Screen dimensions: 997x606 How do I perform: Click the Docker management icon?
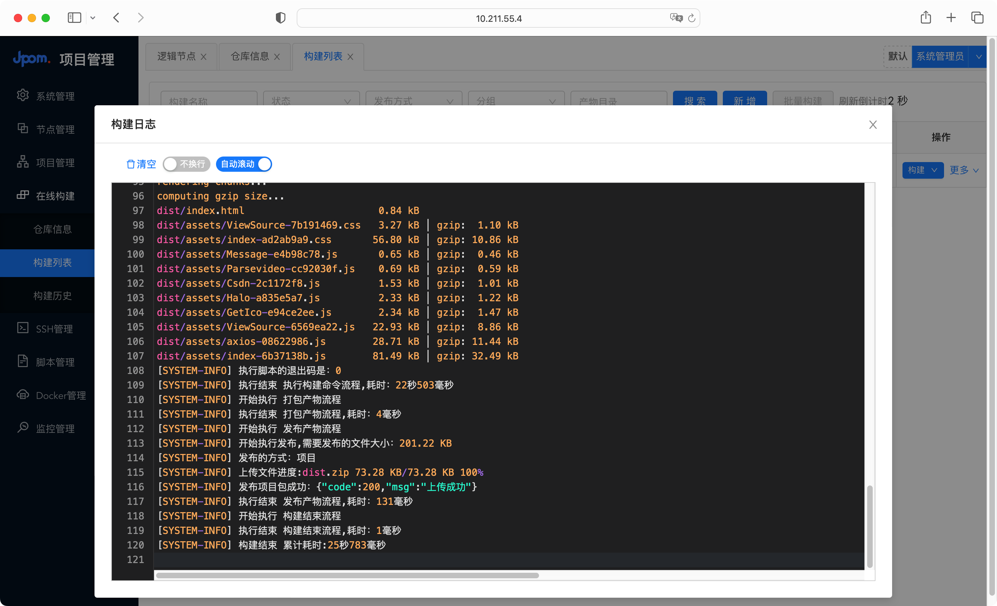[23, 394]
